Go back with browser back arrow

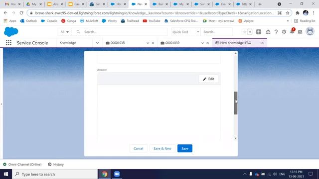[5, 13]
